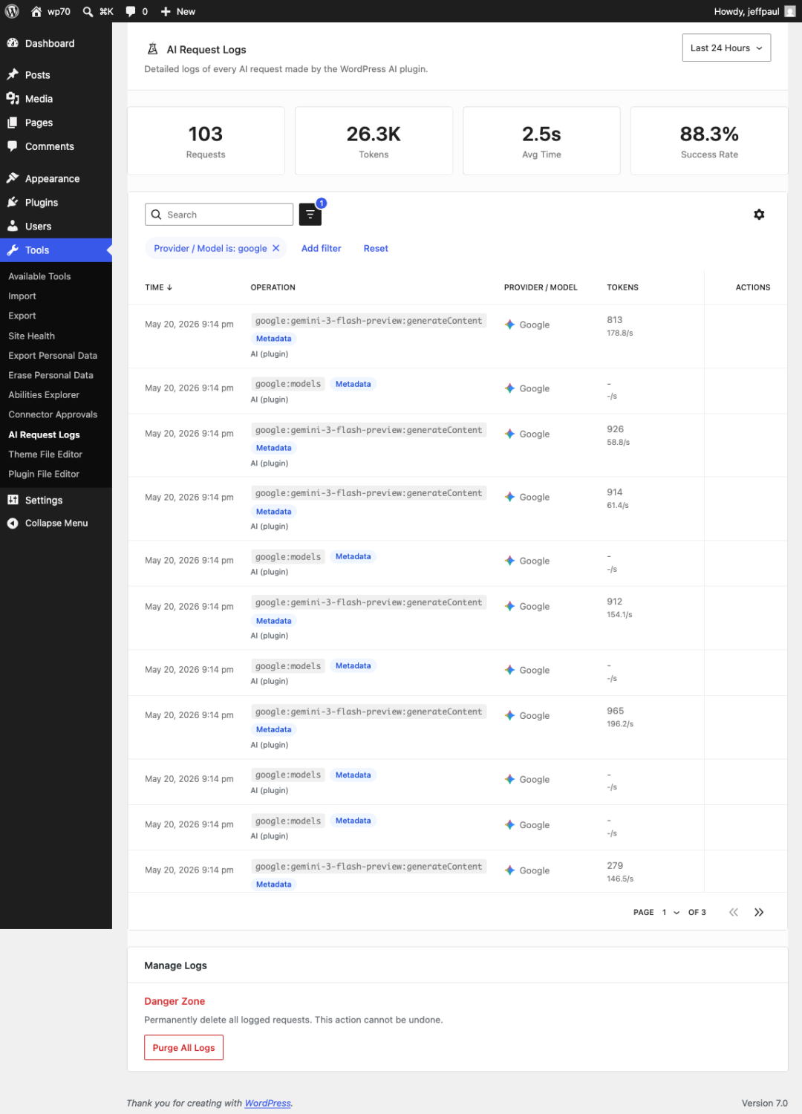Open the Last 24 Hours dropdown
The width and height of the screenshot is (802, 1114).
726,48
